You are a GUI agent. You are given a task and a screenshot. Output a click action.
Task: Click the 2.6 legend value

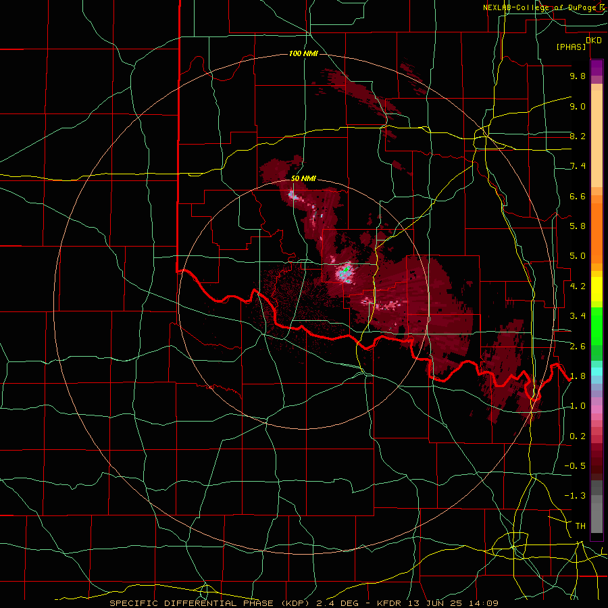(x=578, y=347)
